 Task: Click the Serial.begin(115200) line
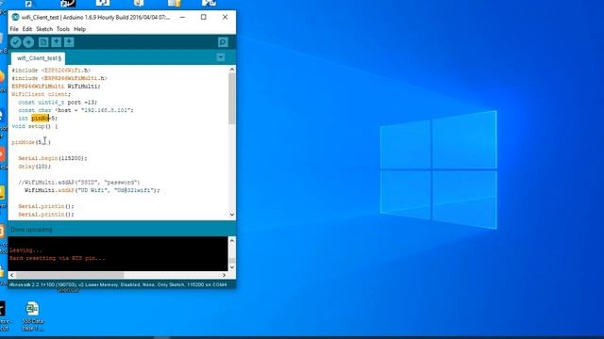[53, 158]
